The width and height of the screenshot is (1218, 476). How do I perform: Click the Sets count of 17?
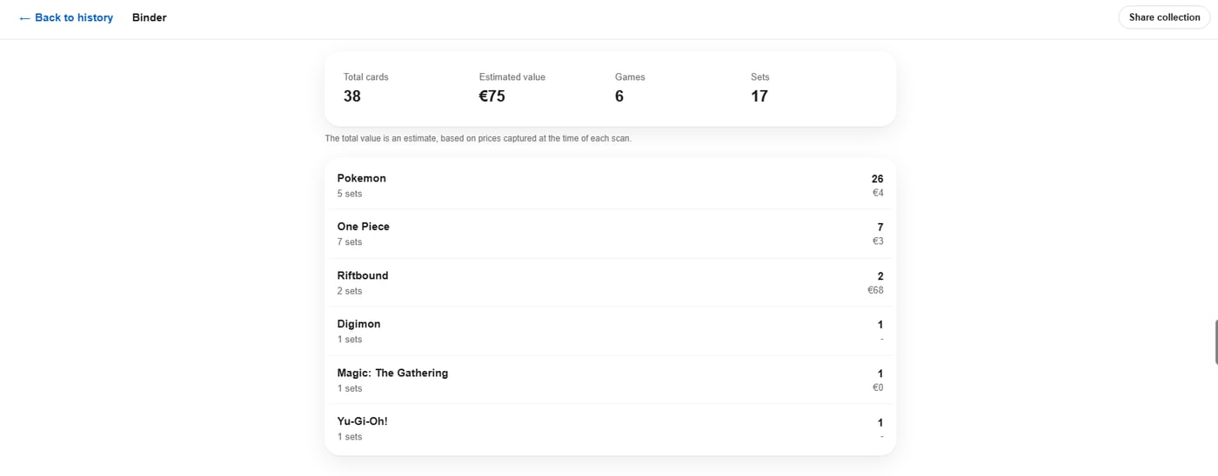[760, 88]
